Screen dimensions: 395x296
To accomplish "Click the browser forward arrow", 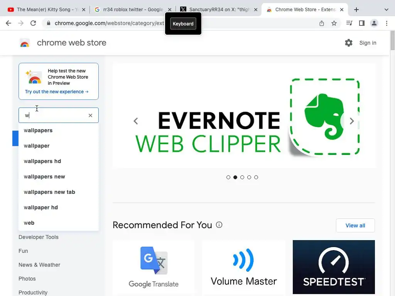I will [21, 23].
